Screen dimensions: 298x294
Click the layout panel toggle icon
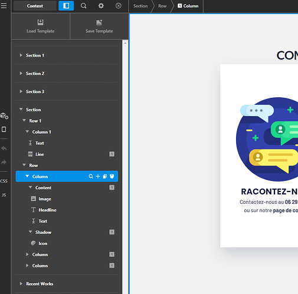point(66,6)
